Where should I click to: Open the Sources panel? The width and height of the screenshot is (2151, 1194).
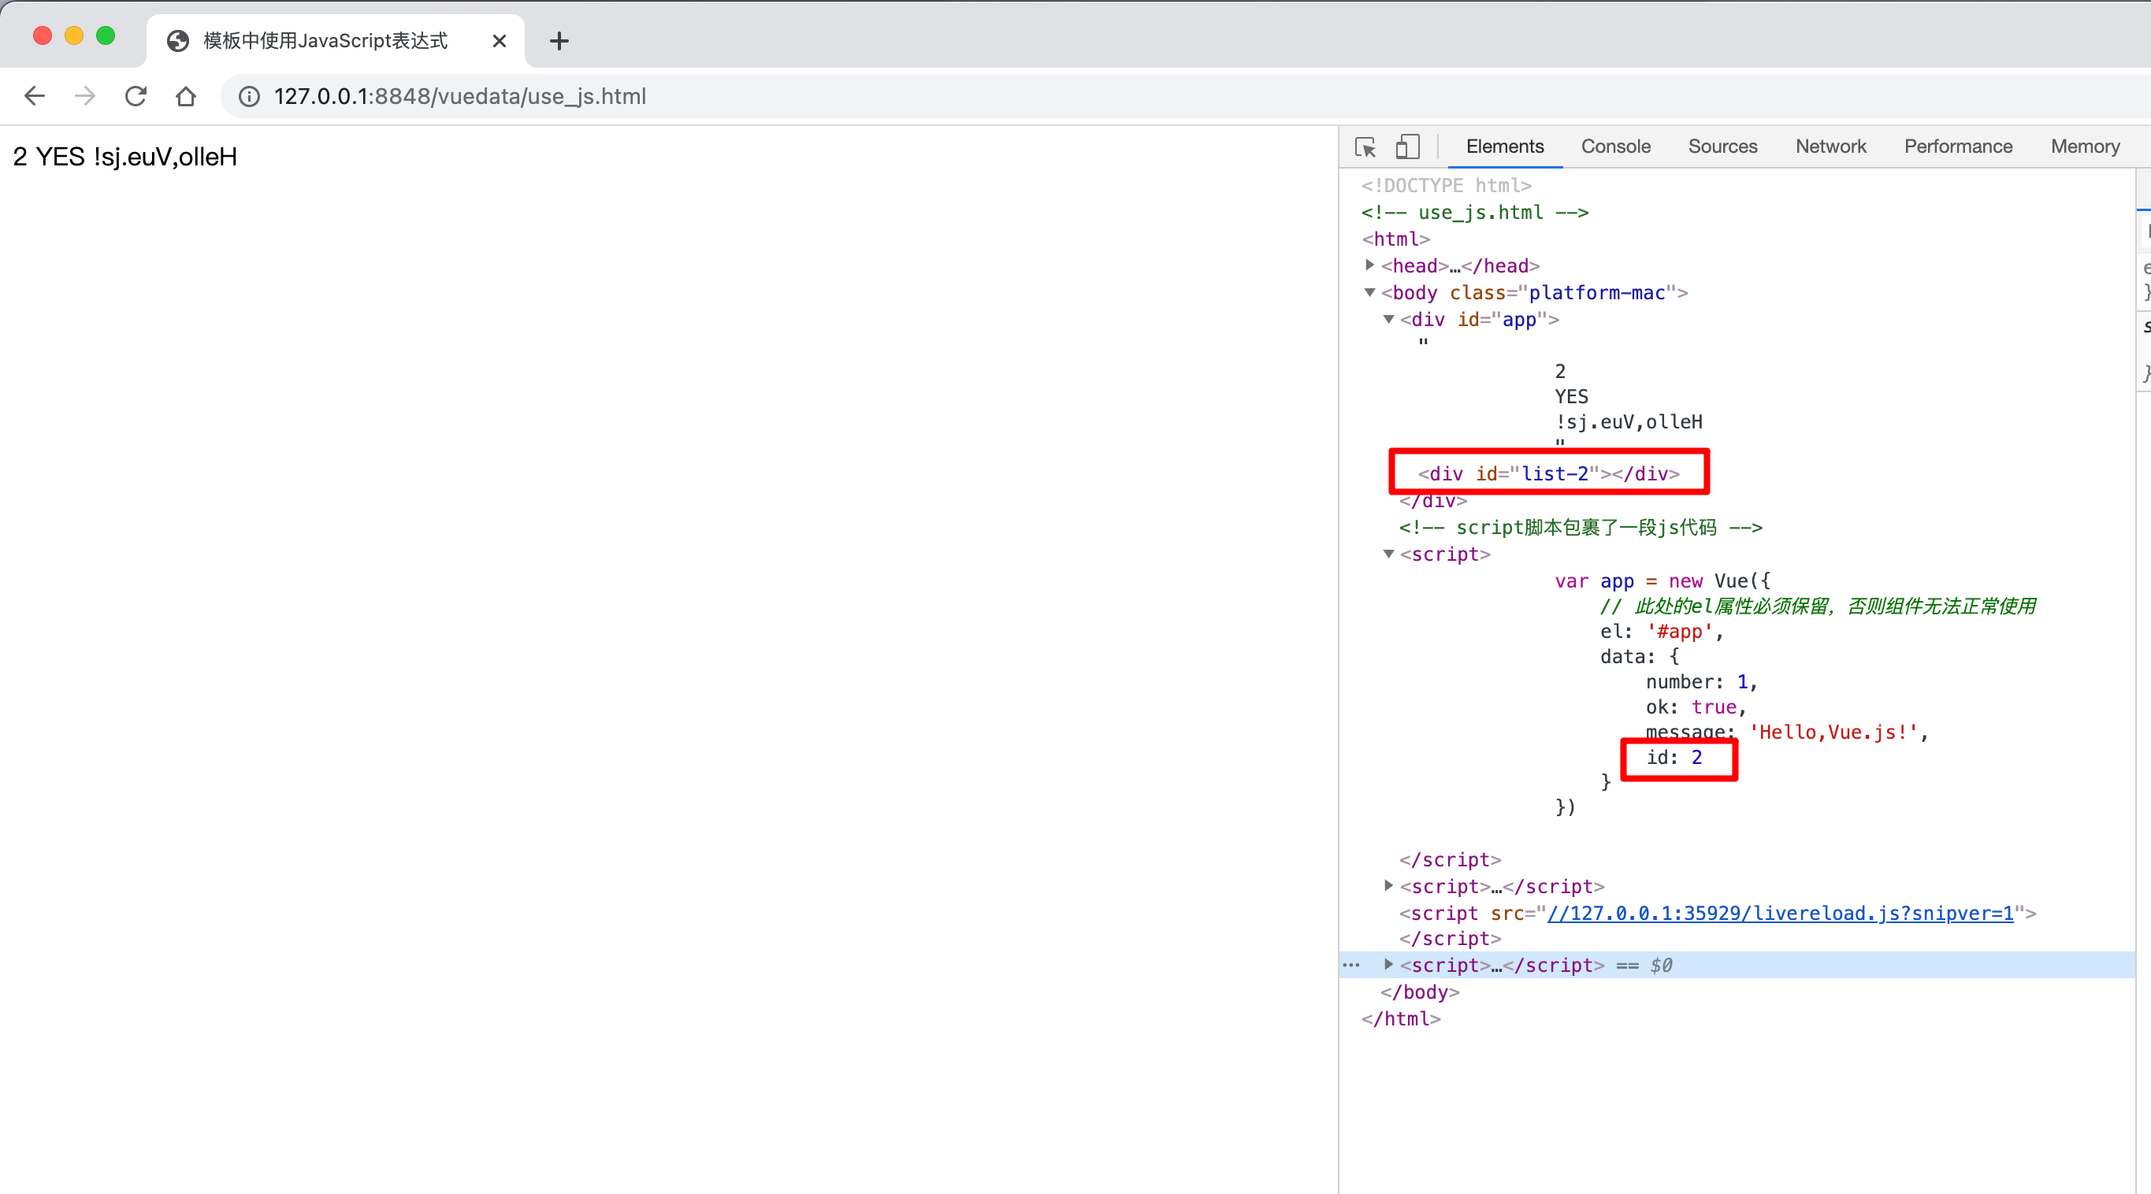(x=1722, y=146)
